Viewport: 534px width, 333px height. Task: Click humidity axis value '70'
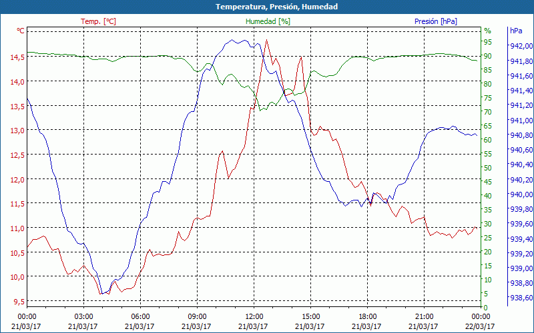coord(488,112)
